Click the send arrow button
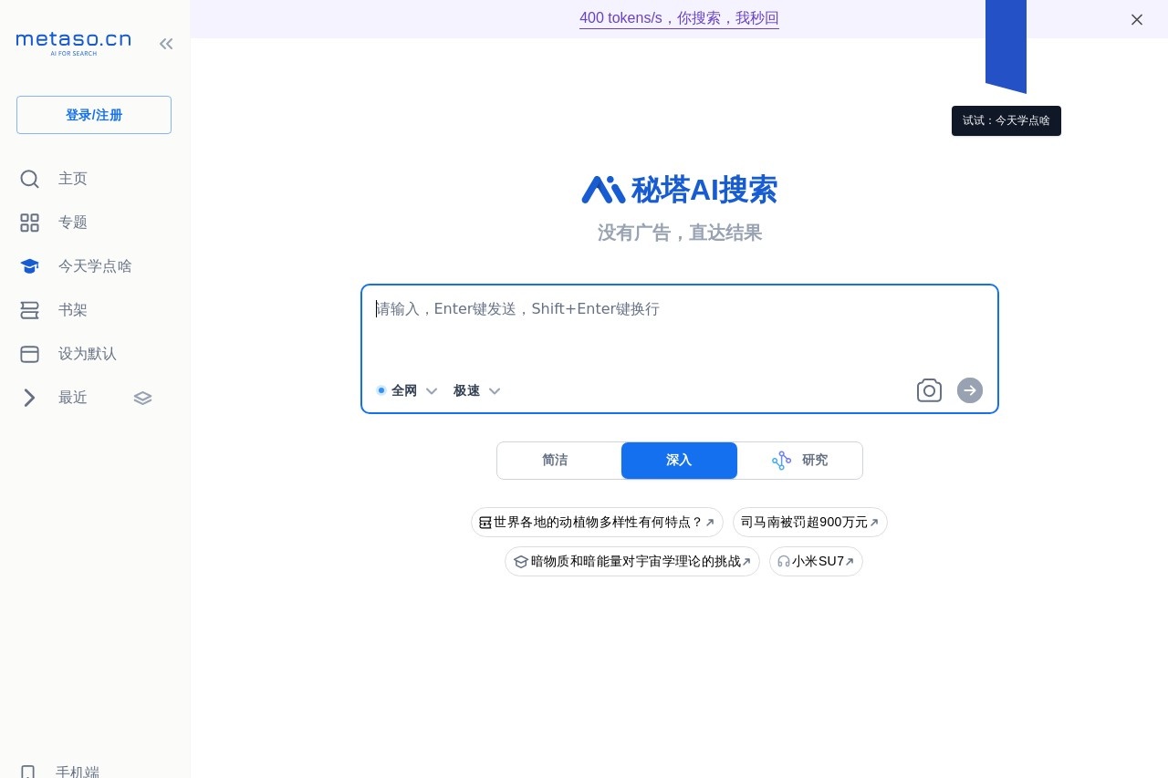This screenshot has width=1168, height=778. [969, 390]
